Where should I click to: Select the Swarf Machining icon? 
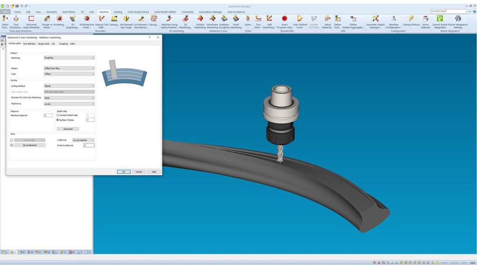coord(236,19)
